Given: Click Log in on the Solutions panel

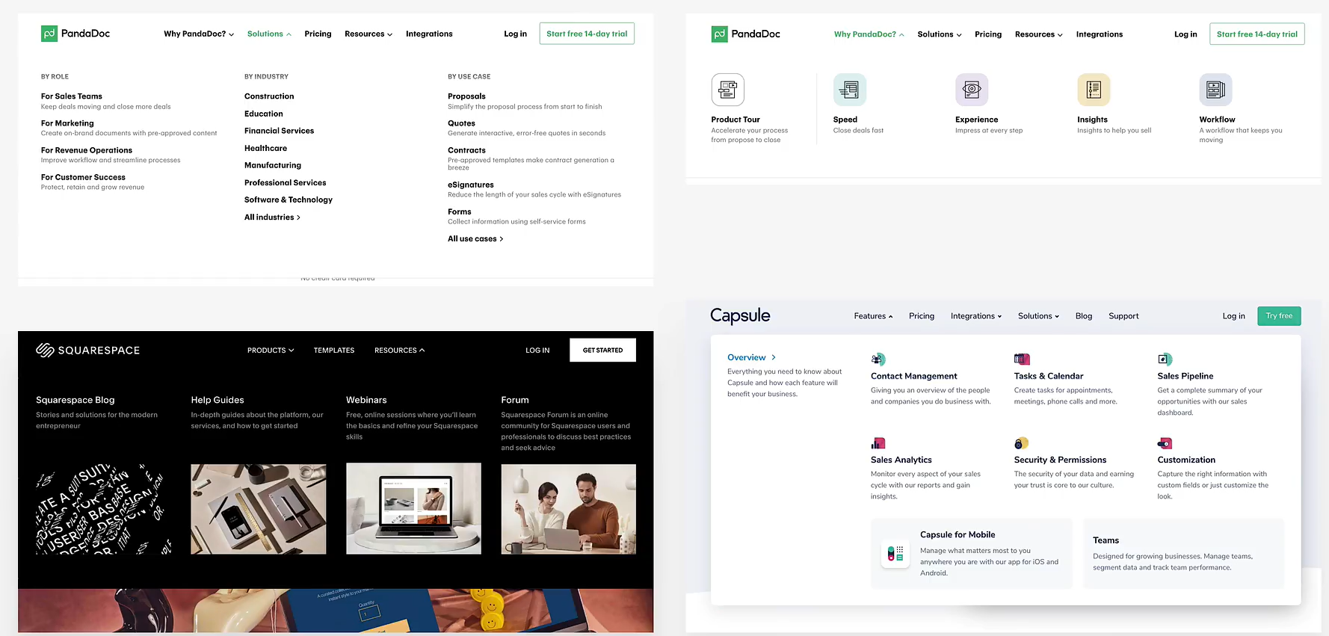Looking at the screenshot, I should (x=515, y=34).
